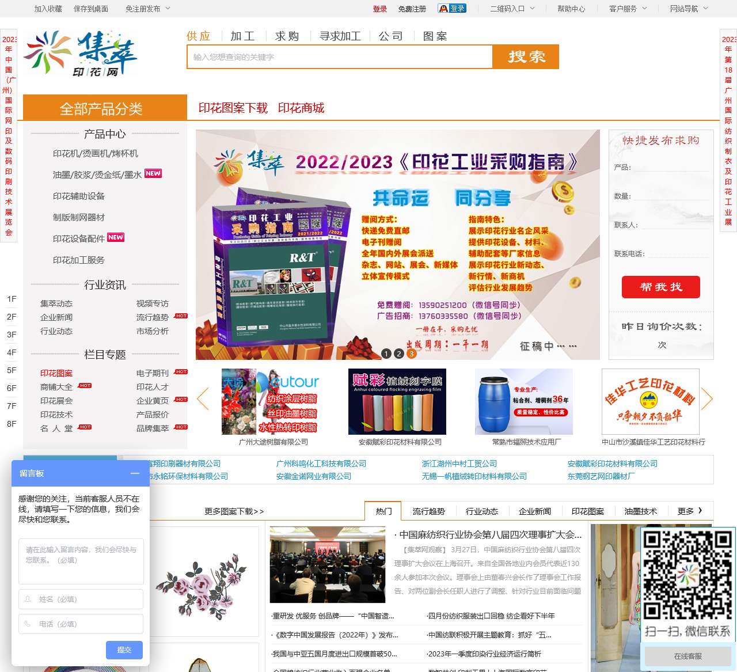
Task: Click the WeChat QR code image
Action: (x=687, y=574)
